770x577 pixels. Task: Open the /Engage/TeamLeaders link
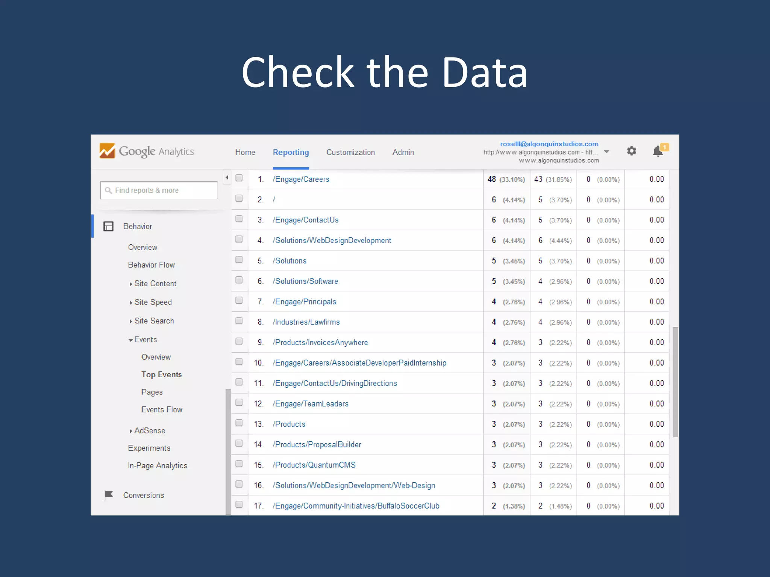point(311,404)
